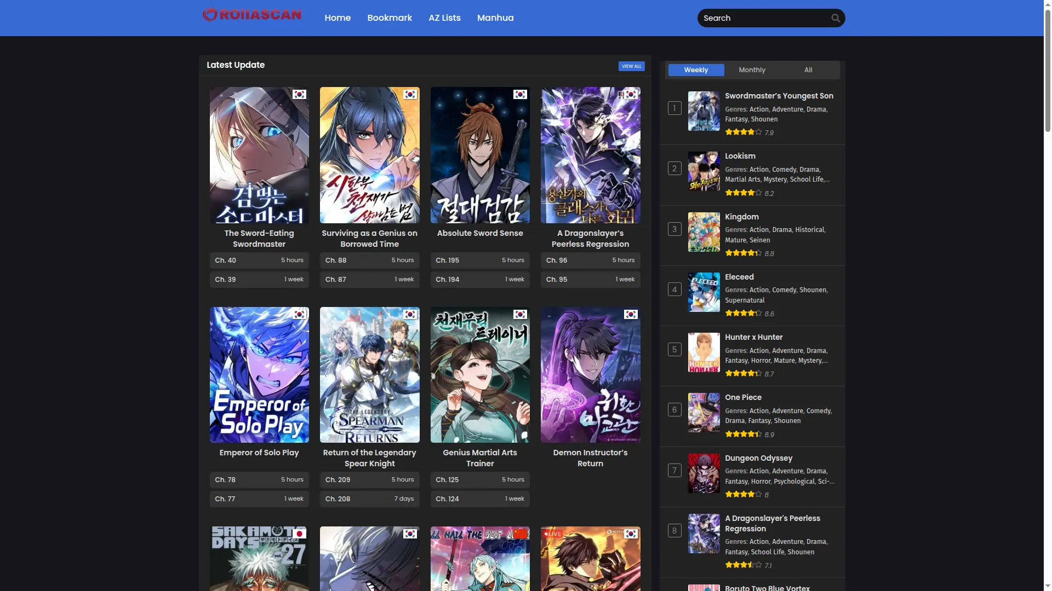This screenshot has width=1052, height=591.
Task: Click the Supernatural genre under Eleceed
Action: 745,300
